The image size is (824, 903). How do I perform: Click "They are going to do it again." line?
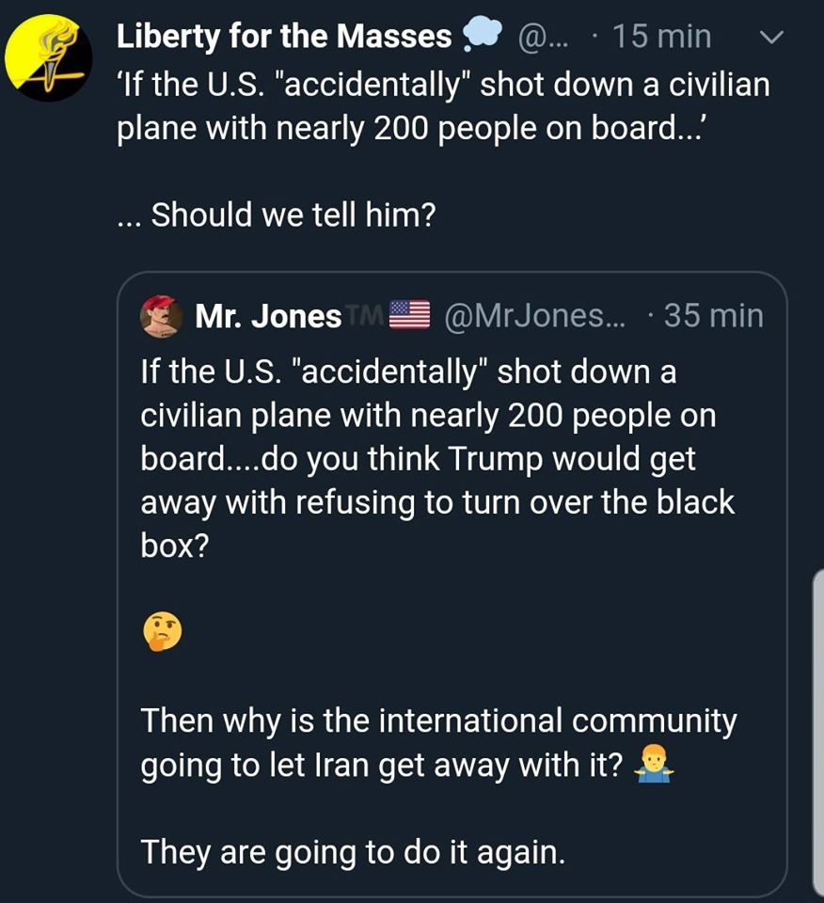point(353,851)
